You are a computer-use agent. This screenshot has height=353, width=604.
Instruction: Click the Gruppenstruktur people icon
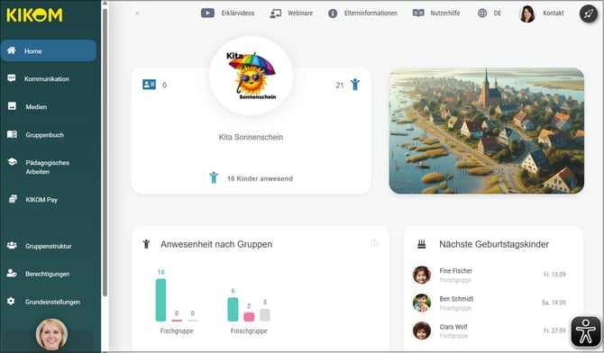[x=12, y=245]
